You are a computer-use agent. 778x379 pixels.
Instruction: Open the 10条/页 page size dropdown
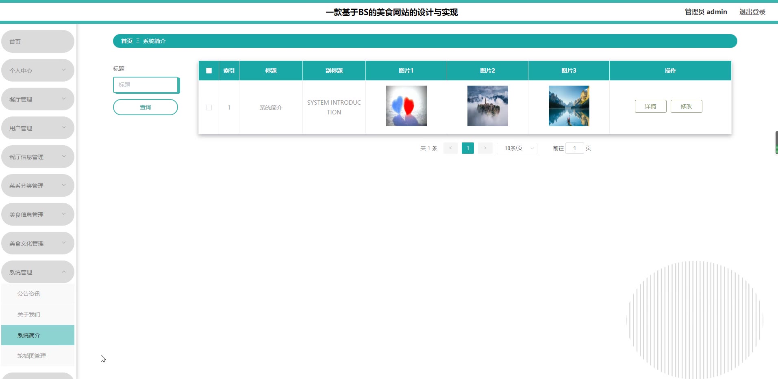point(517,148)
